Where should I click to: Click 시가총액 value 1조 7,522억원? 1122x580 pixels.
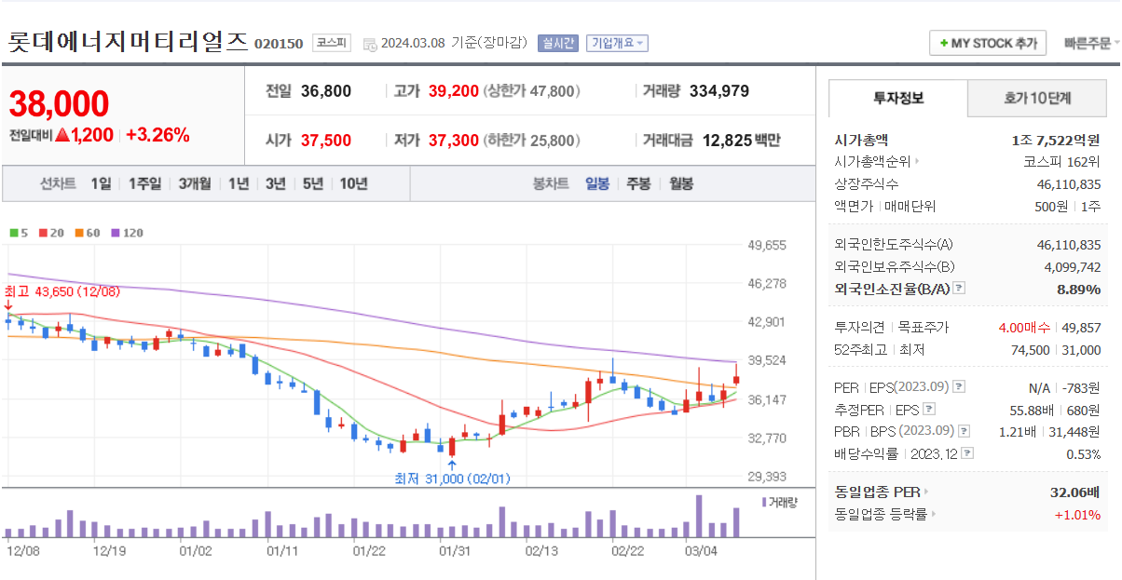coord(1055,141)
